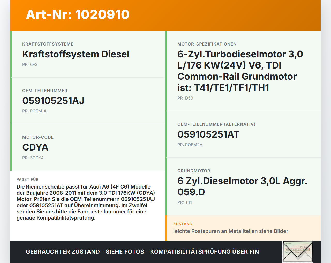Click the 'PR: SCDYA' code
This screenshot has width=331, height=263.
click(33, 158)
